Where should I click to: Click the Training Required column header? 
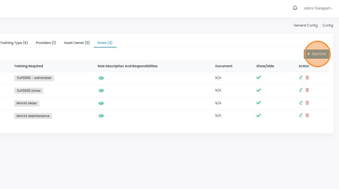point(29,66)
